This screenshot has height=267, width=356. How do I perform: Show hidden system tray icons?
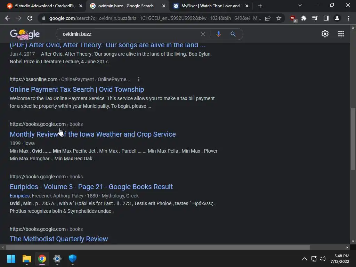[x=305, y=259]
